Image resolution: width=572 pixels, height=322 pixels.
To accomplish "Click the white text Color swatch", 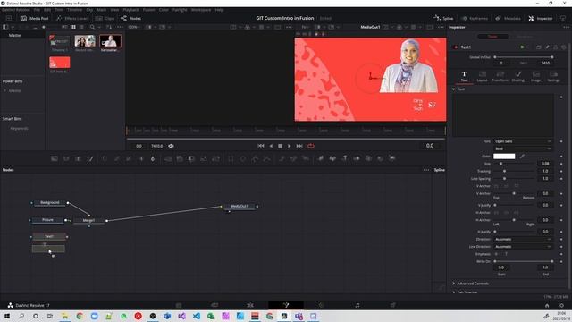I will coord(504,157).
